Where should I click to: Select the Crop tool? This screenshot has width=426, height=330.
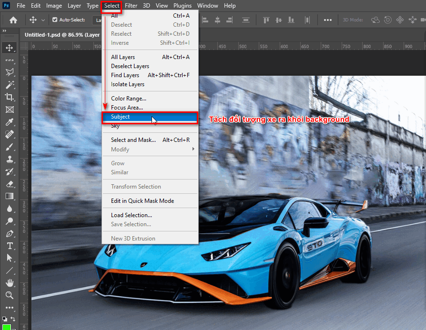click(10, 97)
